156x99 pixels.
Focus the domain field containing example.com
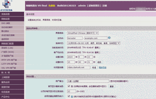[96, 38]
